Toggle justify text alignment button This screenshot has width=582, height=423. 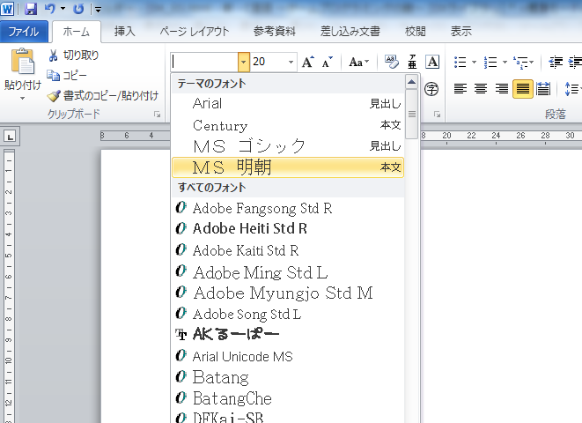523,88
